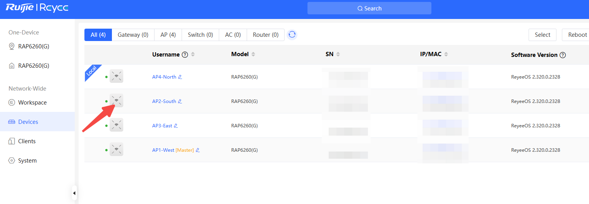Sort devices by Model column arrows
The image size is (589, 204).
pyautogui.click(x=253, y=55)
